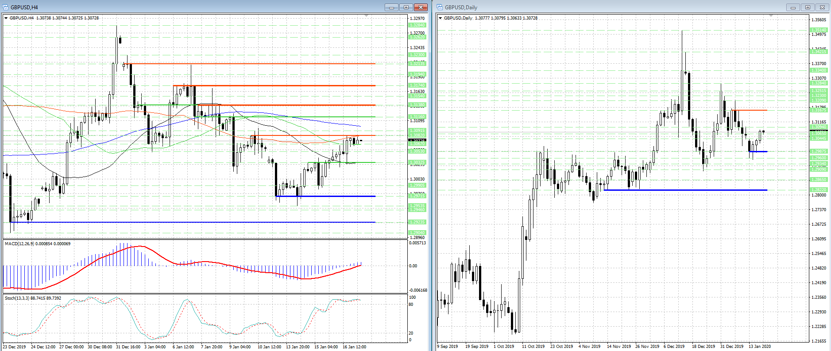Click the 11 Oct 2019 date label
The width and height of the screenshot is (831, 351).
[x=533, y=347]
